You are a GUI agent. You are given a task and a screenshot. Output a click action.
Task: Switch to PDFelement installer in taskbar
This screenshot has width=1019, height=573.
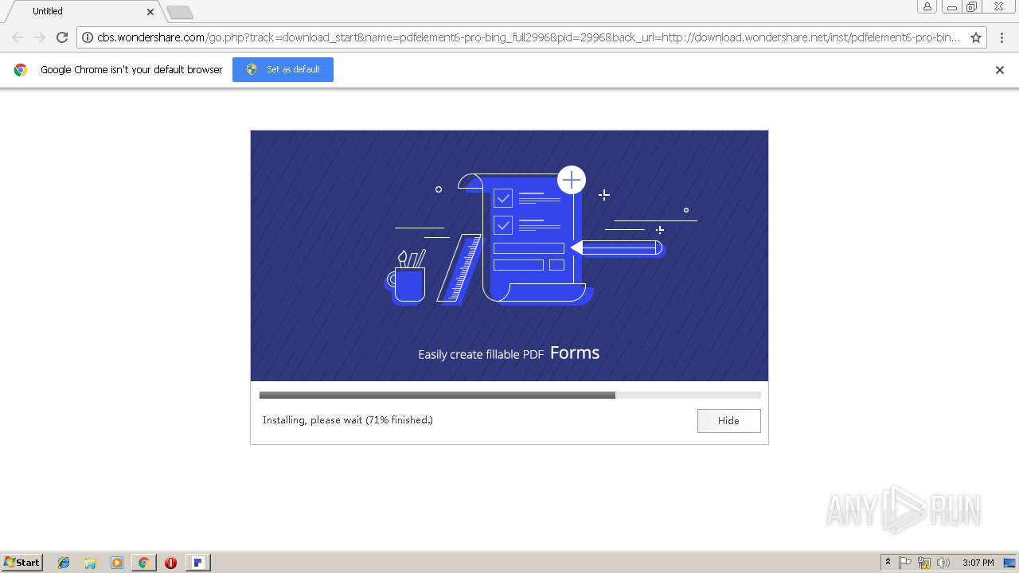pos(197,563)
